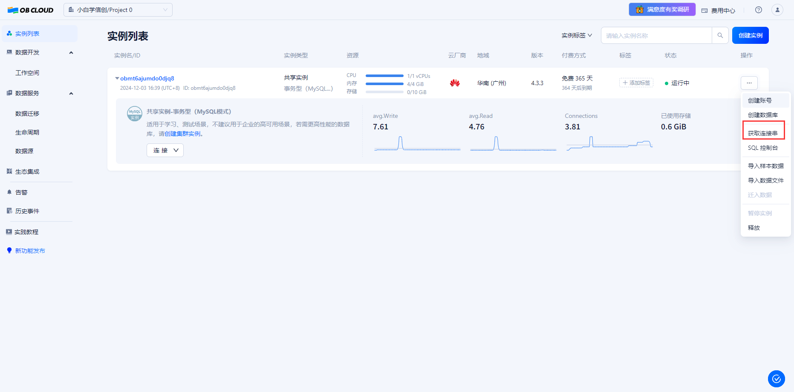Viewport: 794px width, 392px height.
Task: Click the 满意度有奖调研 banner button
Action: pyautogui.click(x=662, y=9)
